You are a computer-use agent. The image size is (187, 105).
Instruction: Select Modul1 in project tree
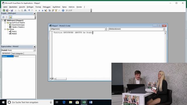coord(14,32)
